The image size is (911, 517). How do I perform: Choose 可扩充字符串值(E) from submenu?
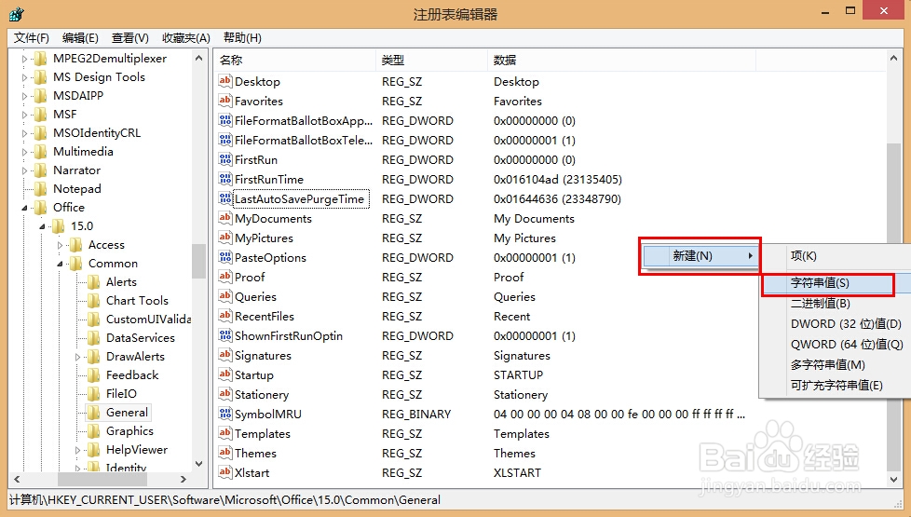pyautogui.click(x=835, y=385)
